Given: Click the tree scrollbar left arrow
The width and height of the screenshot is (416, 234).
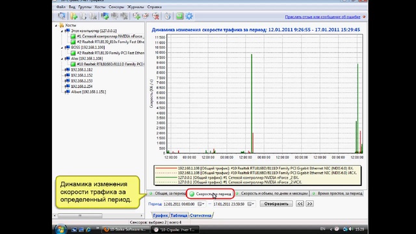Looking at the screenshot, I should pos(55,216).
